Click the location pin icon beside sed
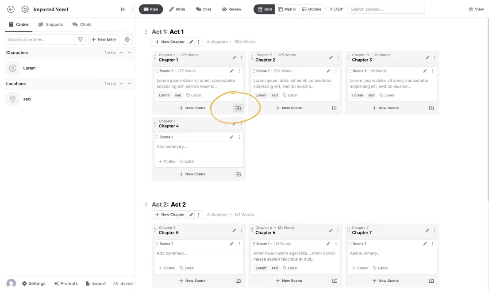This screenshot has width=489, height=296. click(12, 99)
